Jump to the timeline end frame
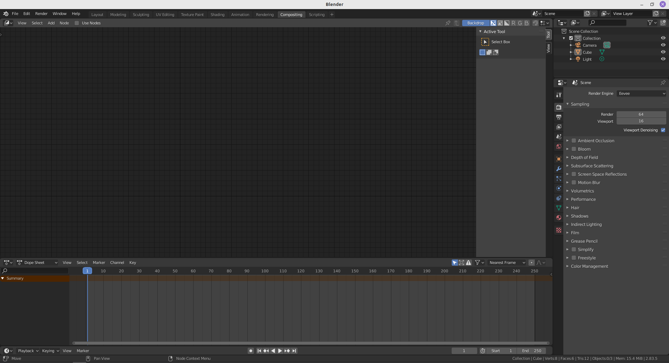Viewport: 669px width, 363px height. pos(294,351)
